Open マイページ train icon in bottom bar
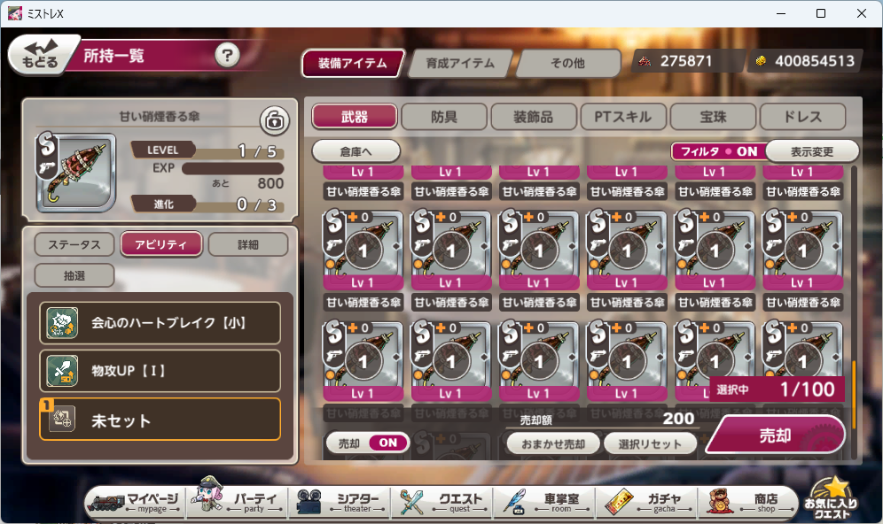This screenshot has height=524, width=883. point(105,502)
